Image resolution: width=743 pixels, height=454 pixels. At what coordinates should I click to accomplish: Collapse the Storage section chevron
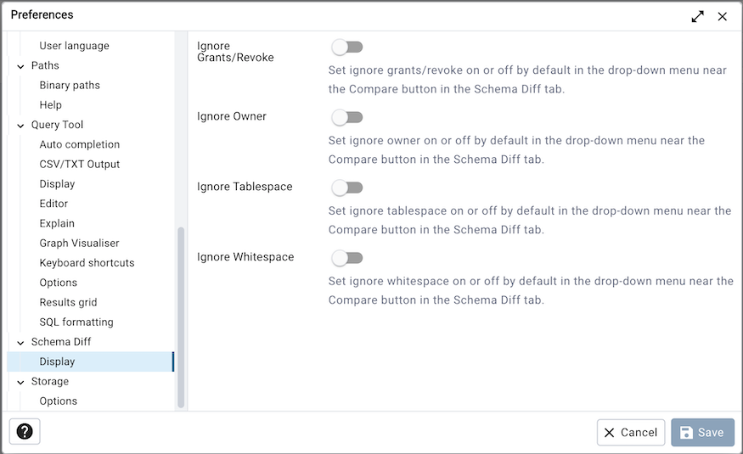click(x=21, y=382)
